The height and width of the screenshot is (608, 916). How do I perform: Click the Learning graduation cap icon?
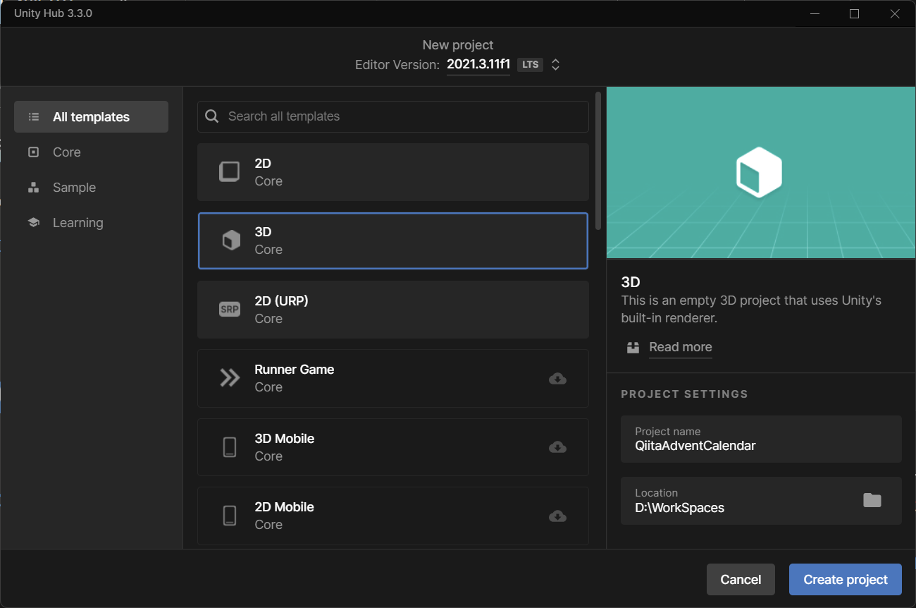coord(33,223)
